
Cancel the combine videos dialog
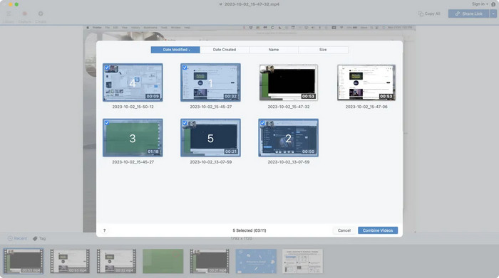[x=344, y=230]
